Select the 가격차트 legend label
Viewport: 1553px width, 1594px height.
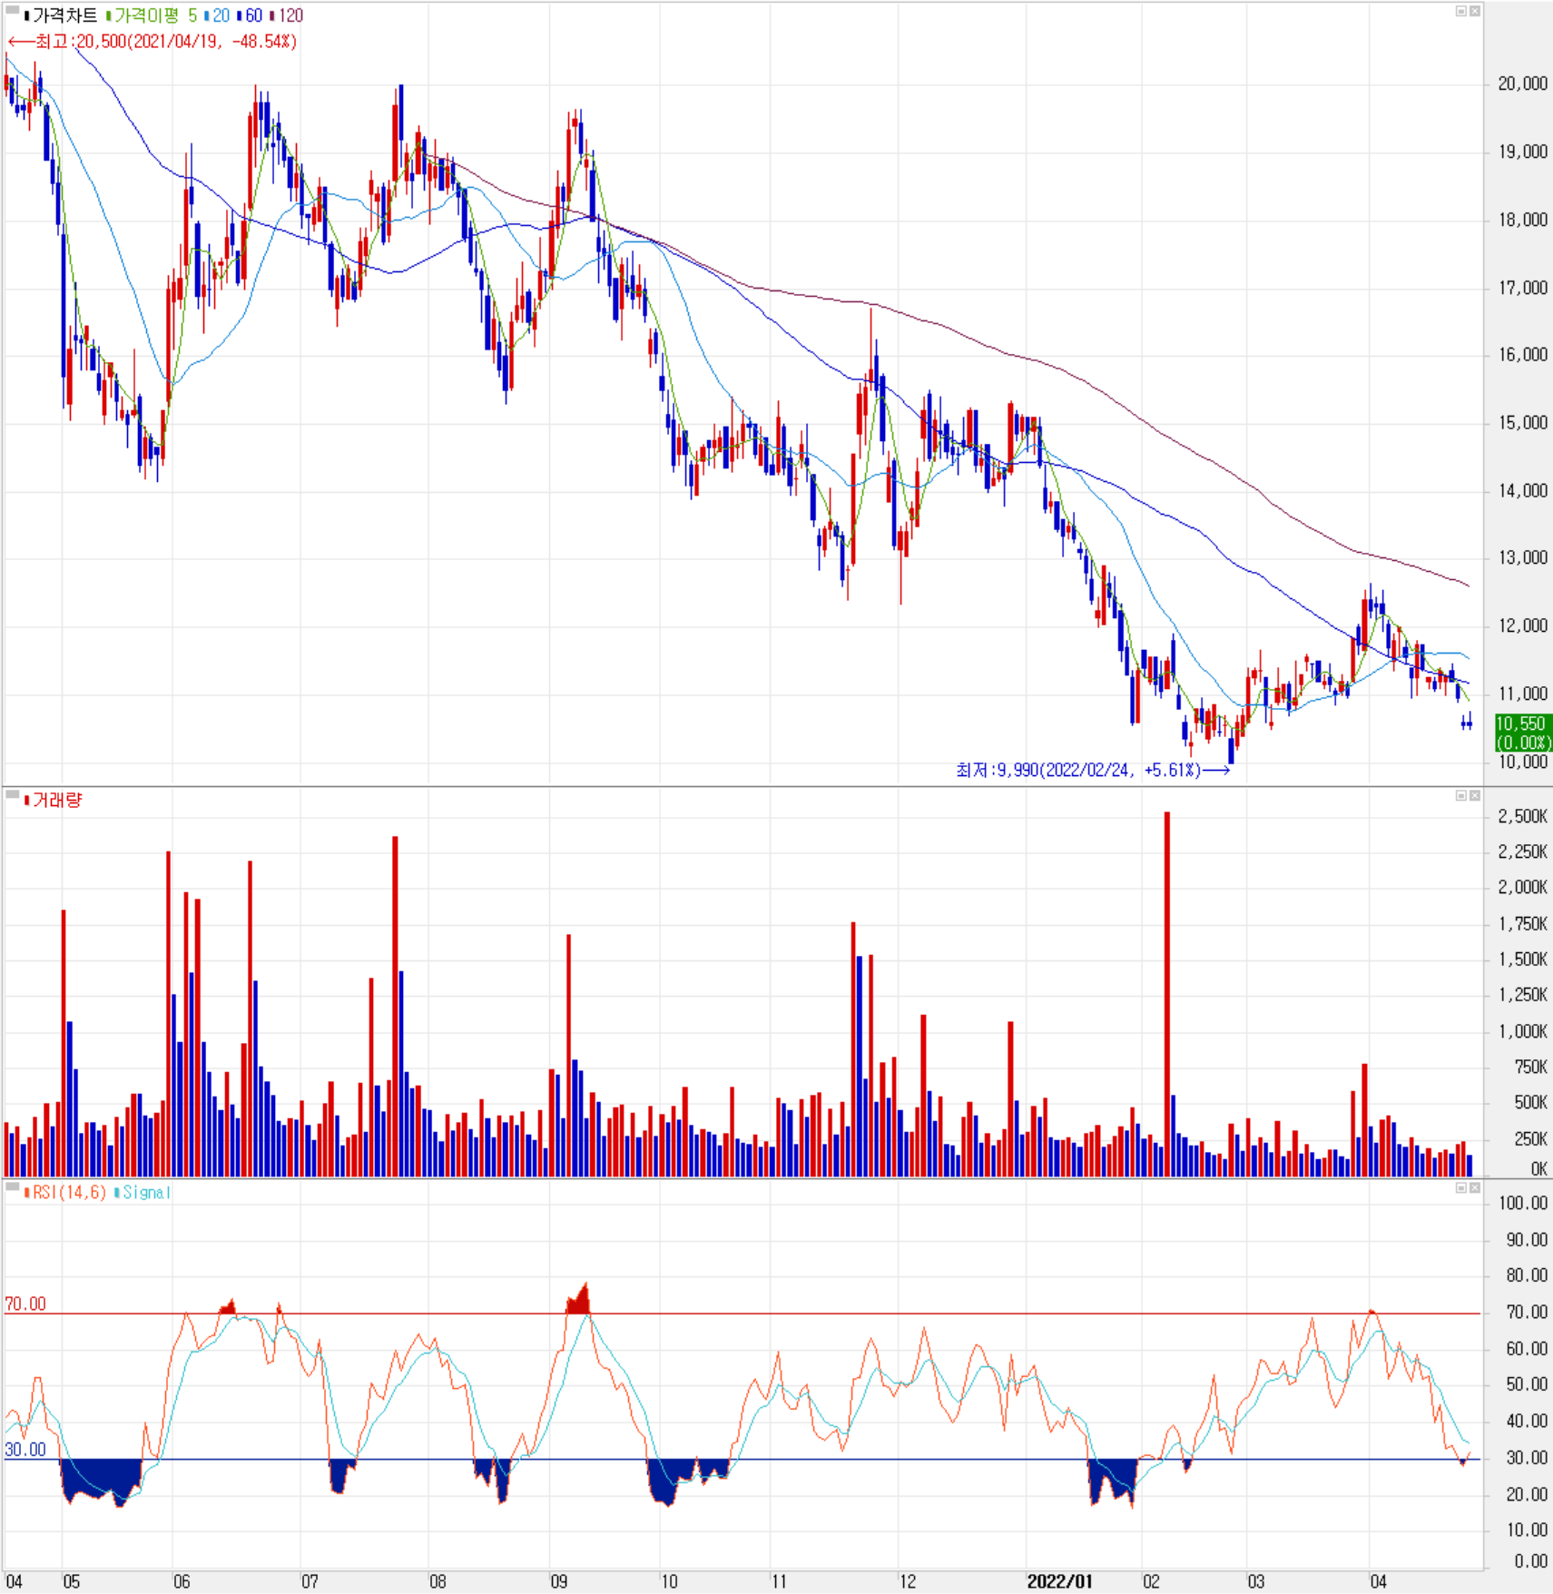pos(62,15)
